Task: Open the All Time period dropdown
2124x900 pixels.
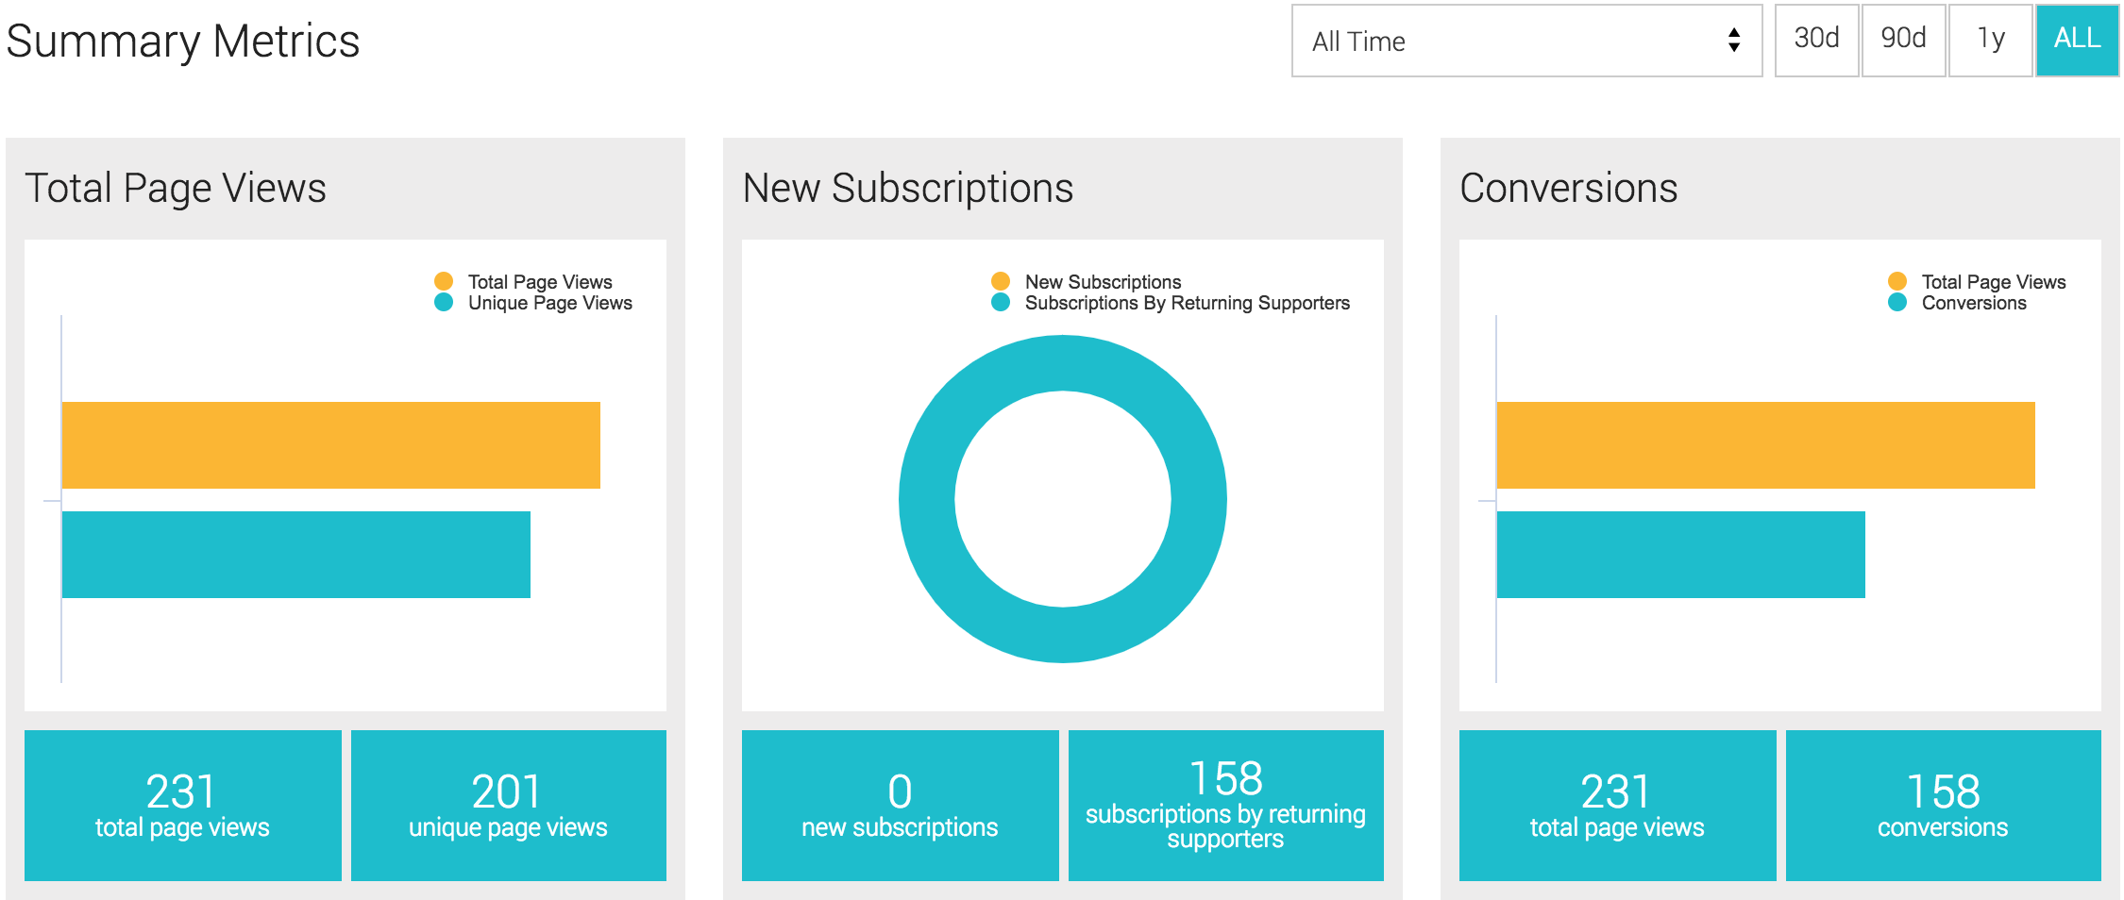Action: click(x=1526, y=41)
